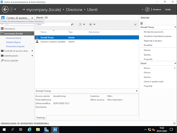
Task: Expand the mycompany (locale) arrow
Action: 32,34
